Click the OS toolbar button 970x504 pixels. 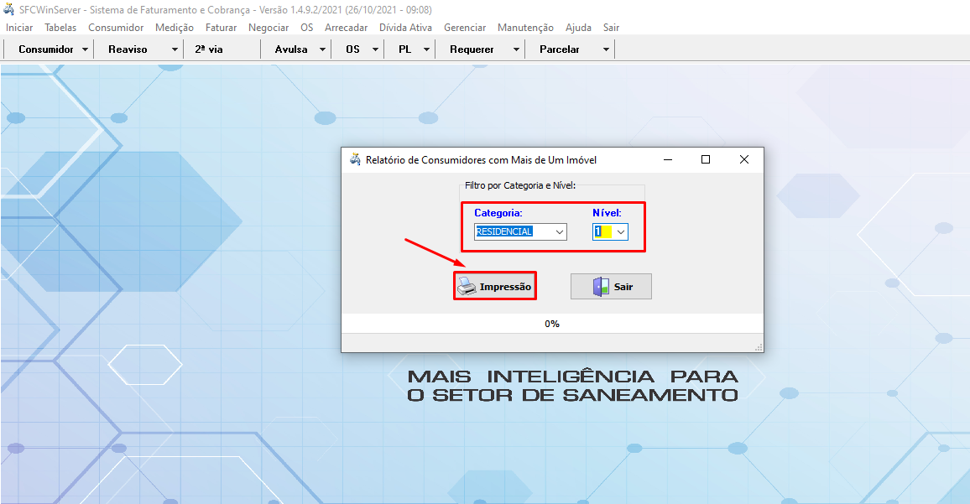352,49
